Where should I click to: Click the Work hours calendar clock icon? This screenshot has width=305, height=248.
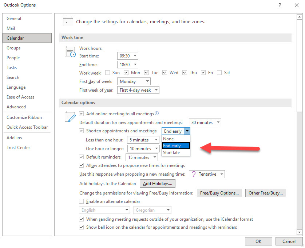pyautogui.click(x=70, y=52)
